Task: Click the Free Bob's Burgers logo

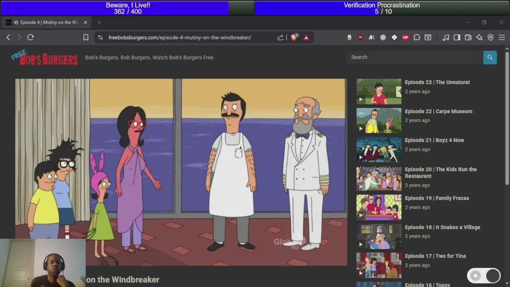Action: [45, 58]
